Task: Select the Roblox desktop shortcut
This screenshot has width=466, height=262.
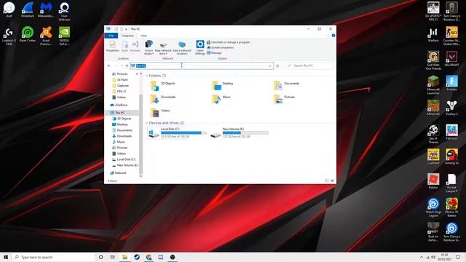Action: click(x=433, y=181)
